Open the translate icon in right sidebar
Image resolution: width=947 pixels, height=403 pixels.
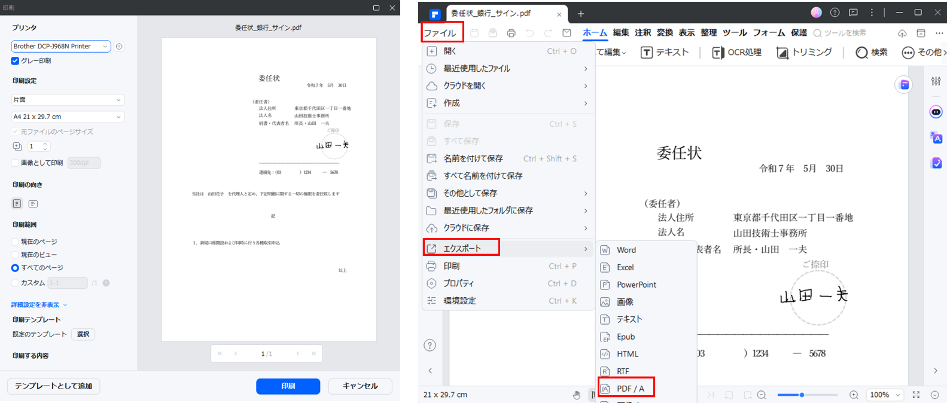coord(936,138)
